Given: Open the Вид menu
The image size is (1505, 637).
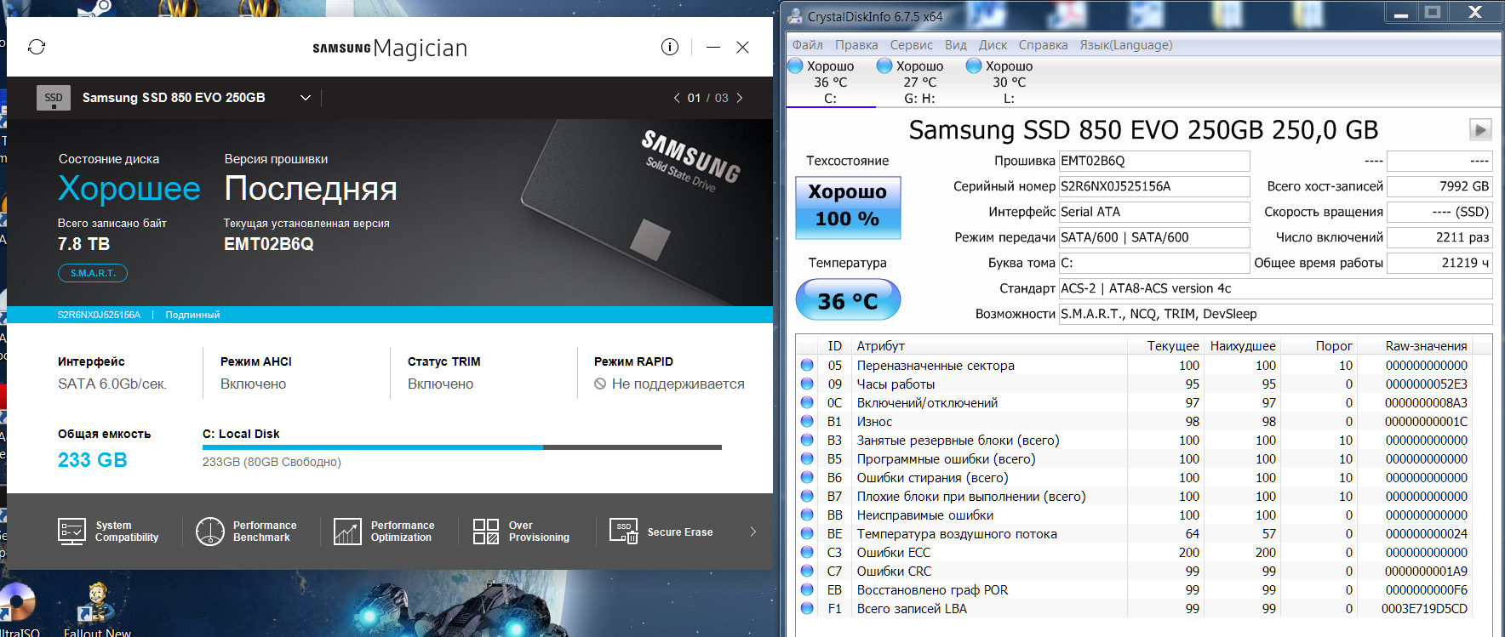Looking at the screenshot, I should click(x=956, y=45).
